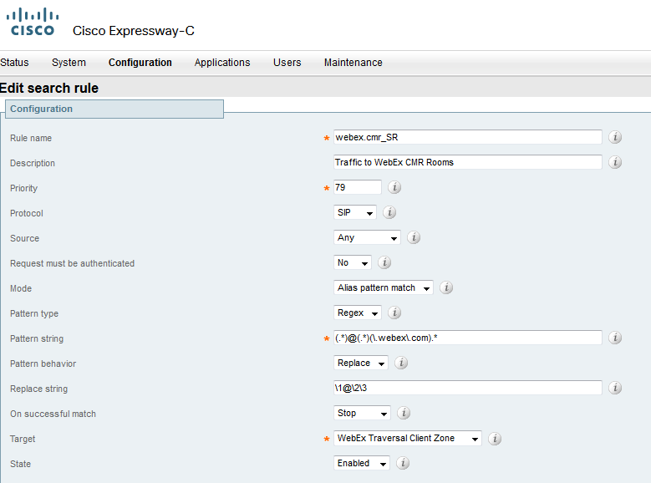Viewport: 651px width, 483px height.
Task: Click info icon beside Replace string
Action: pos(615,388)
